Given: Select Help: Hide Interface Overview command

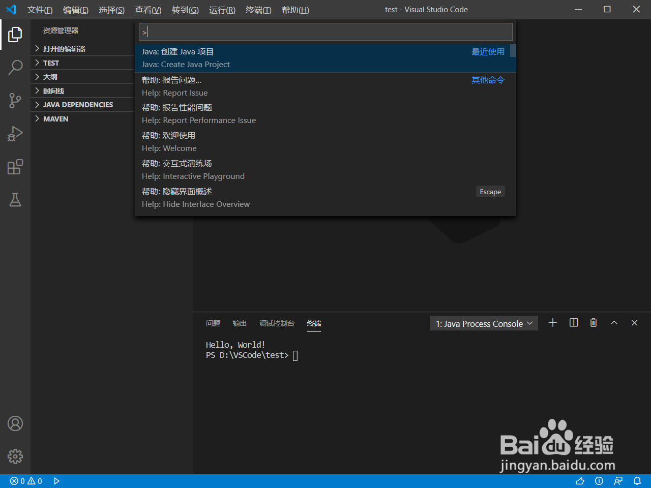Looking at the screenshot, I should [x=325, y=198].
